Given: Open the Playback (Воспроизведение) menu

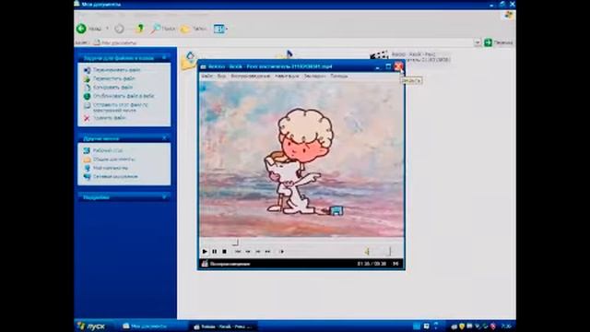Looking at the screenshot, I should coord(250,76).
